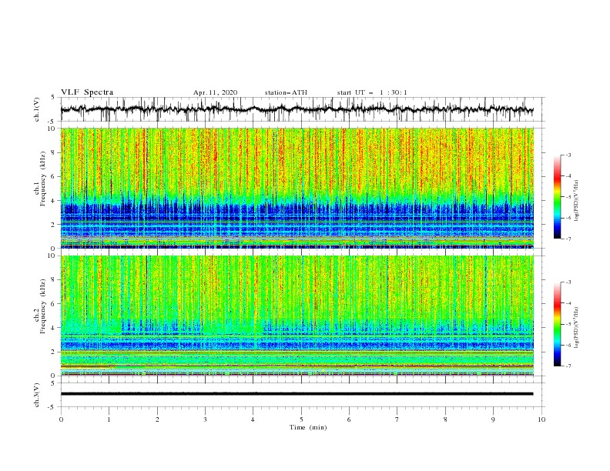Viewport: 610px width, 471px height.
Task: Click the ch.1 "Frequency (kHz)" axis label
Action: [x=44, y=179]
